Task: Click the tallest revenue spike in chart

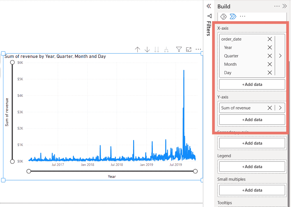Action: coord(184,70)
